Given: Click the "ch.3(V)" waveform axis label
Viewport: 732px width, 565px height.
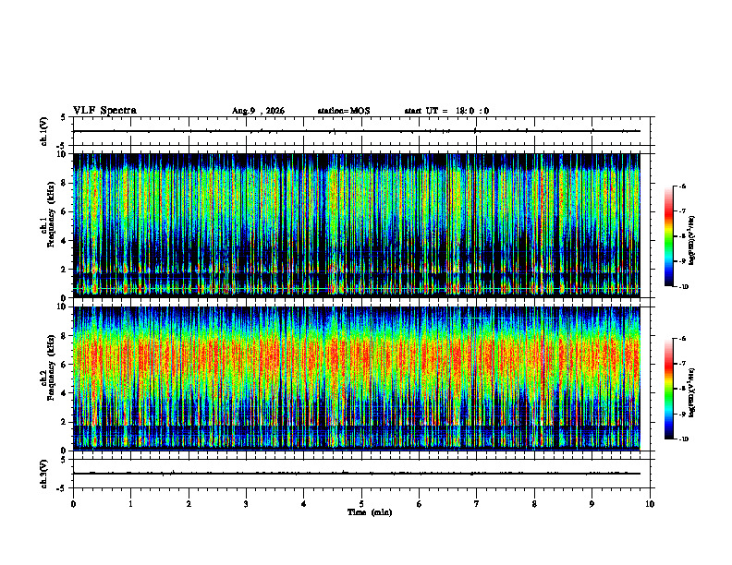Looking at the screenshot, I should 44,474.
